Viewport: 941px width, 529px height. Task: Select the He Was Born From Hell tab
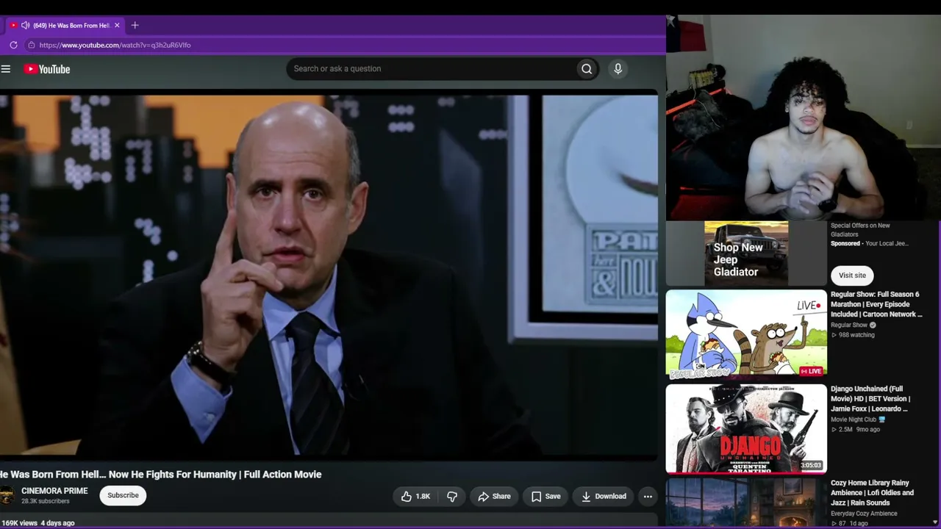tap(66, 25)
